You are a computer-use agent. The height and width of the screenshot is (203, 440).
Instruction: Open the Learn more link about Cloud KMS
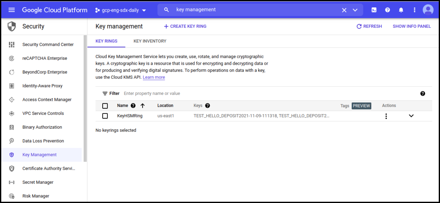154,77
